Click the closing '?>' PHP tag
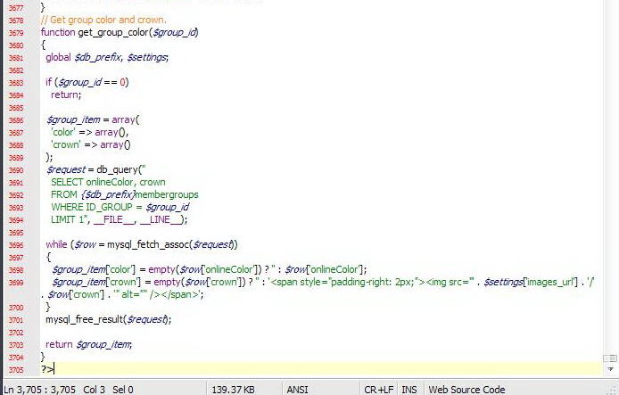 tap(47, 369)
